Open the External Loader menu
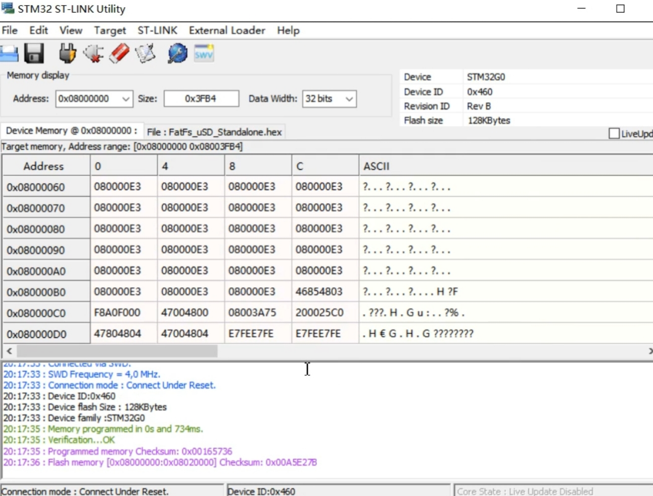 (x=227, y=30)
